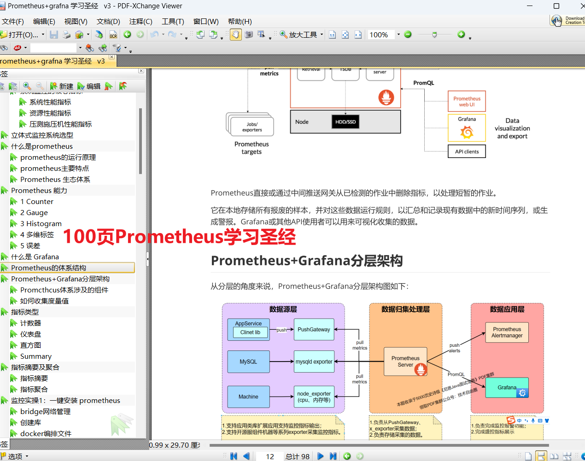Open 文件(F) menu
This screenshot has width=585, height=461.
pyautogui.click(x=13, y=22)
